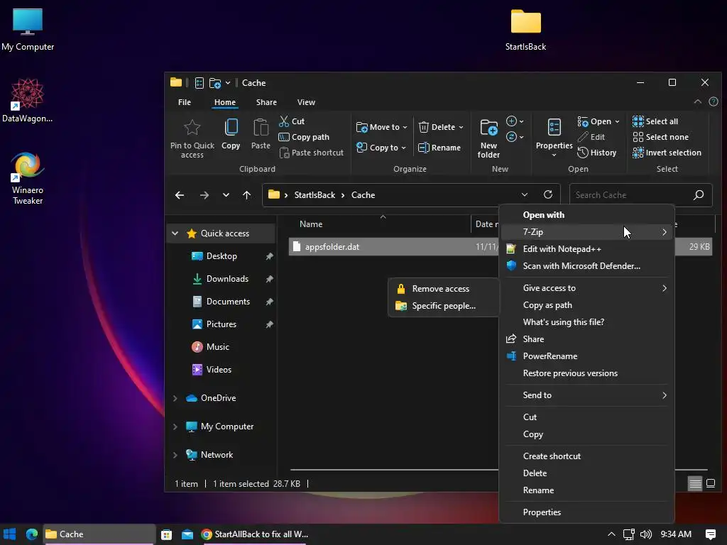Viewport: 727px width, 545px height.
Task: Switch to the View ribbon tab
Action: tap(306, 102)
